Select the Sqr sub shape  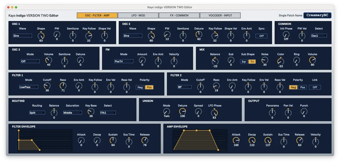tap(244, 62)
